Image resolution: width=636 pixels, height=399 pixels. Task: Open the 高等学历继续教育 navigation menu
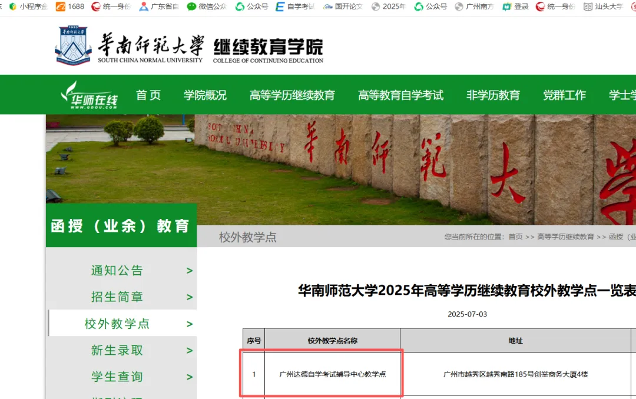click(x=292, y=95)
